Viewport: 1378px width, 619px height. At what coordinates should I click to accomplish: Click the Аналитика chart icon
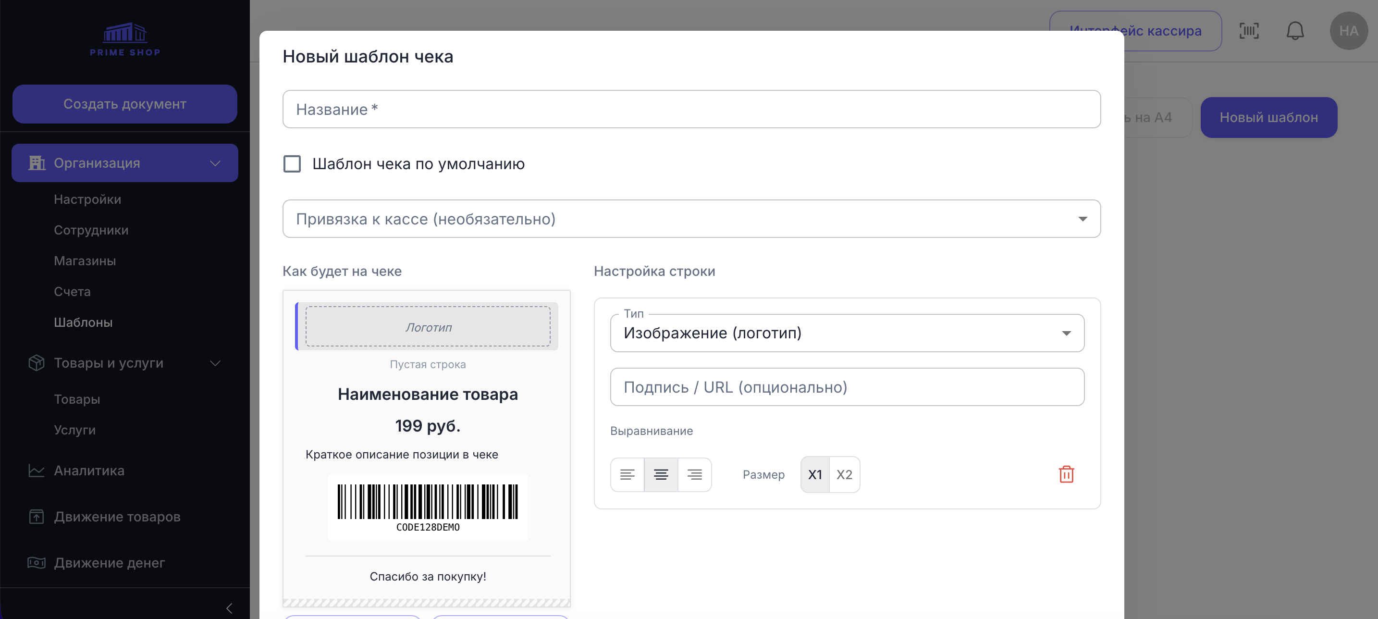pyautogui.click(x=37, y=470)
